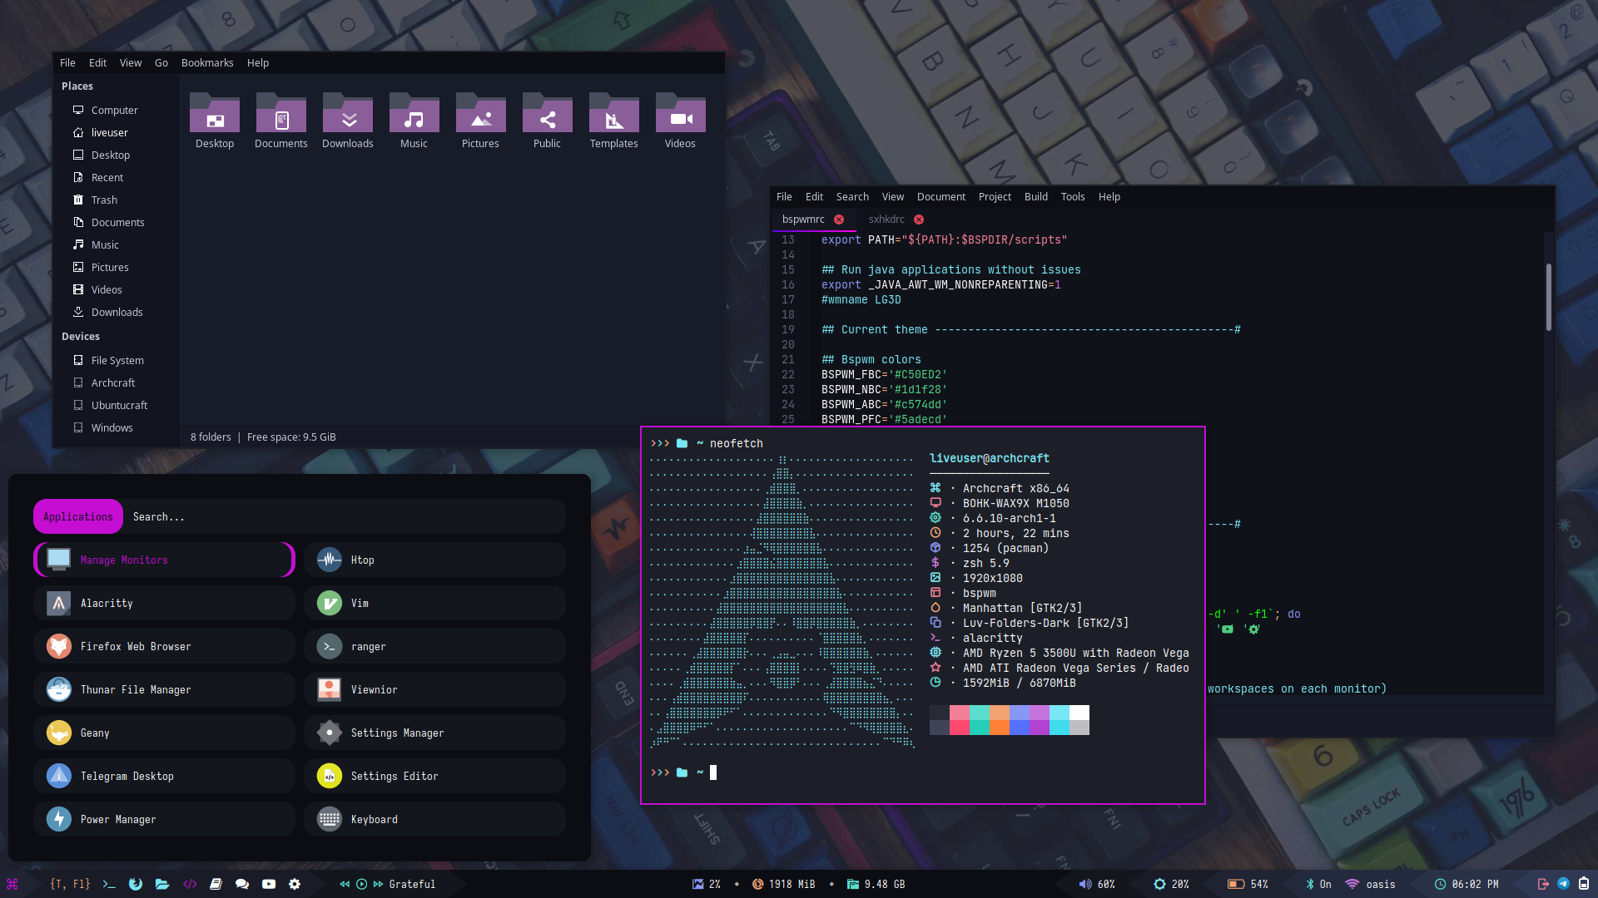Launch Firefox from the bottom panel
This screenshot has height=898, width=1598.
coord(136,884)
